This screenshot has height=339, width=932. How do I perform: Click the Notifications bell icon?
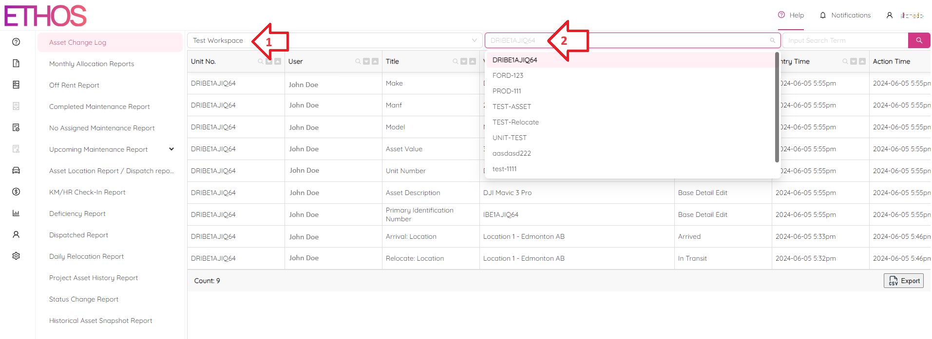[x=823, y=15]
